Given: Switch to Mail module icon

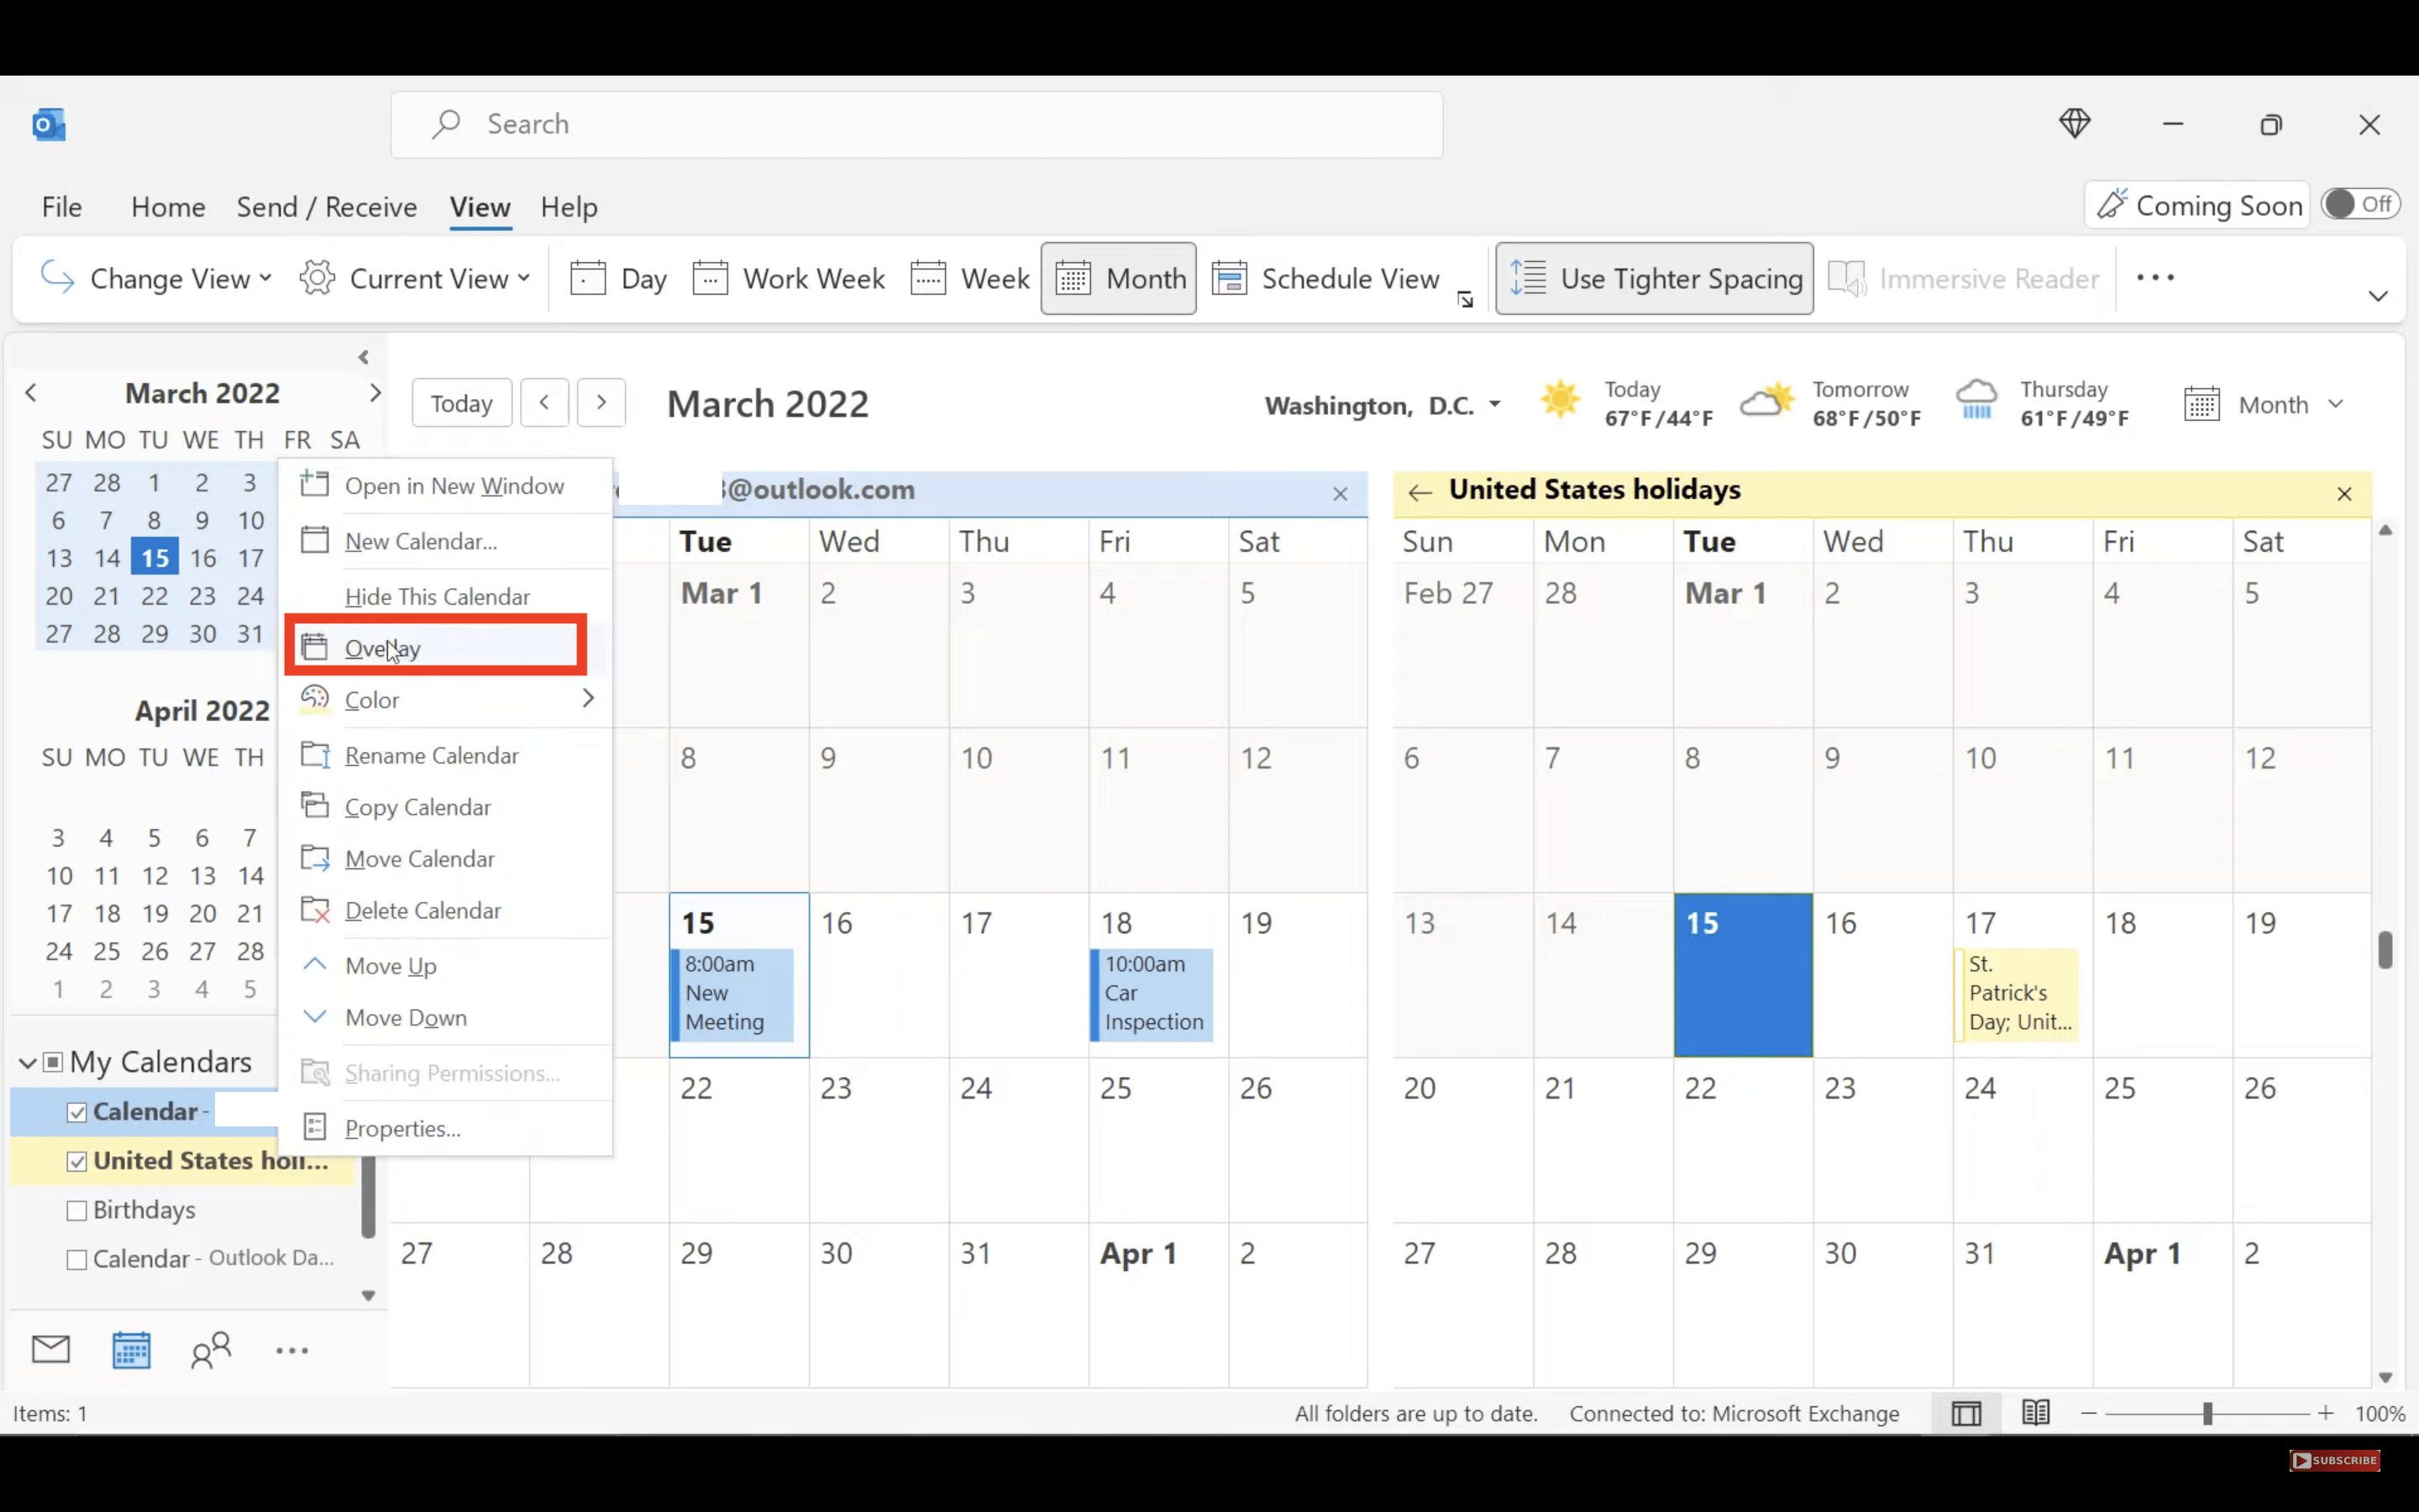Looking at the screenshot, I should (x=51, y=1350).
